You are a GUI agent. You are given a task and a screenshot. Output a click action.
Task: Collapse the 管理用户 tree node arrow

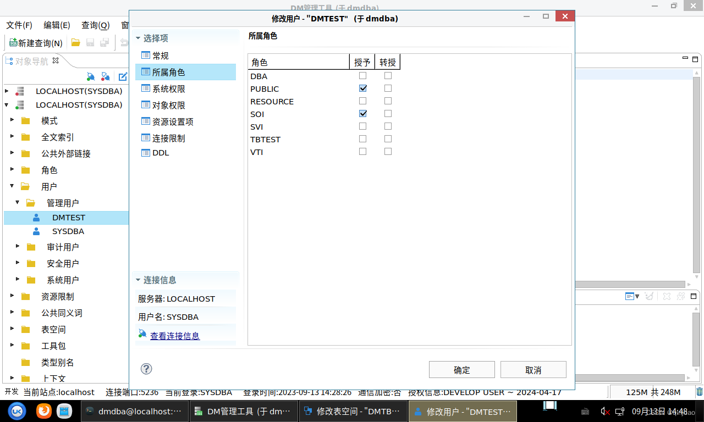[x=18, y=203]
